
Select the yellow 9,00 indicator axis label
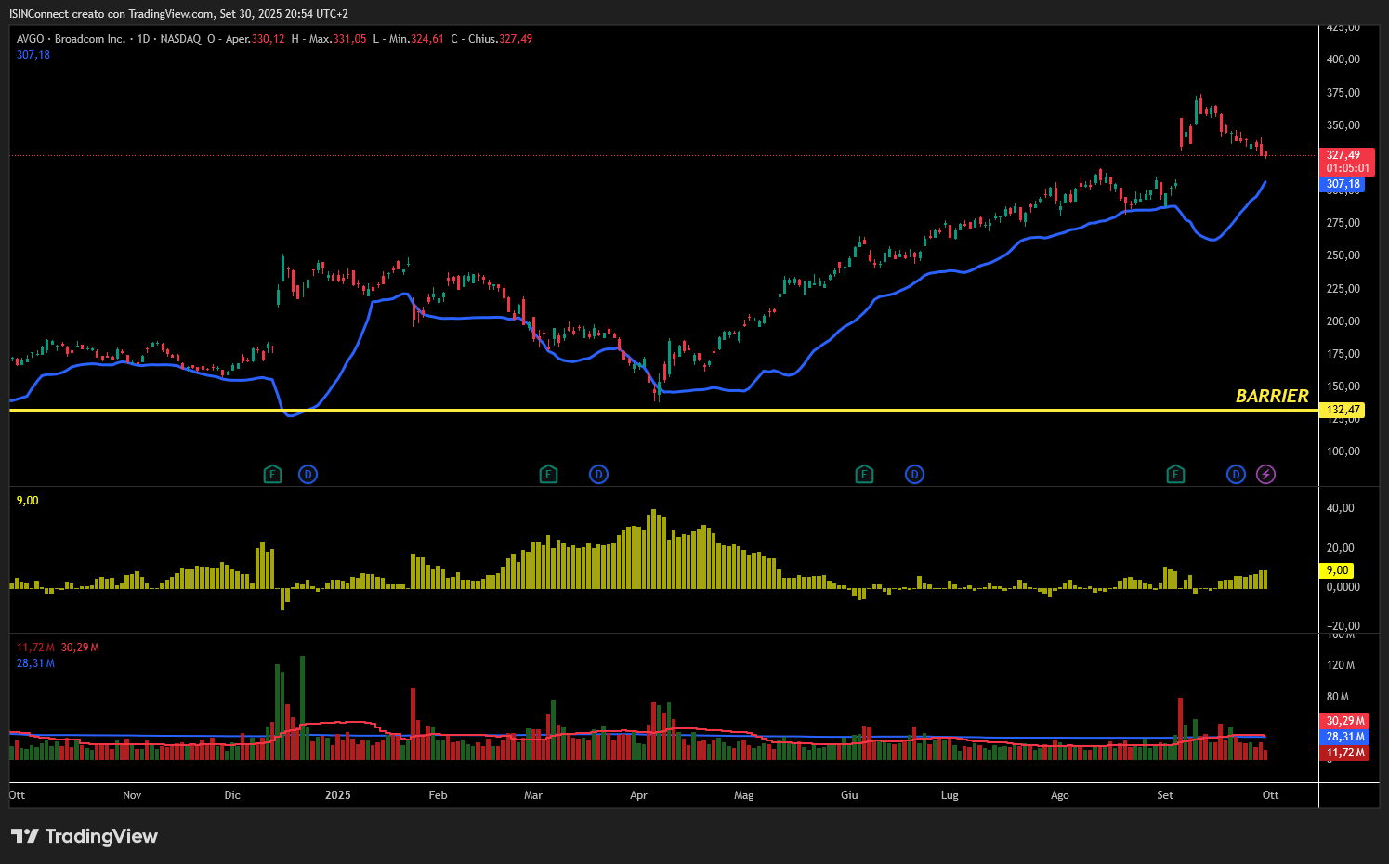pyautogui.click(x=1337, y=570)
